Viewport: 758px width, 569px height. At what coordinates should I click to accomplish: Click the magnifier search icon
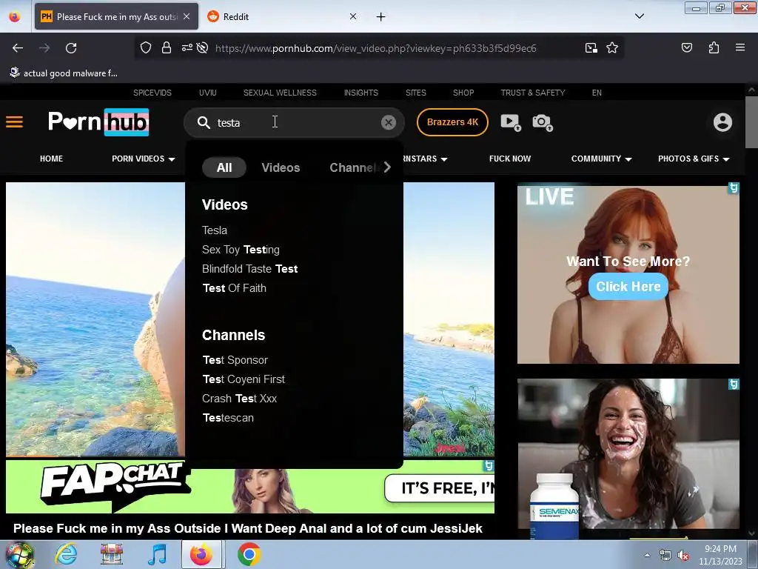tap(204, 122)
